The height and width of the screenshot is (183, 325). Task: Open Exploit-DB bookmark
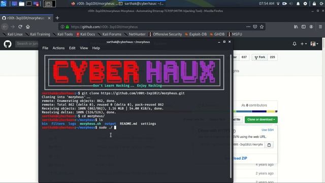196,34
